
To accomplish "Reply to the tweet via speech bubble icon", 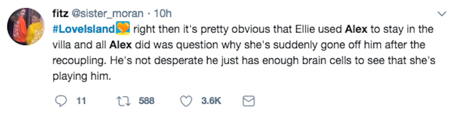I will (60, 101).
